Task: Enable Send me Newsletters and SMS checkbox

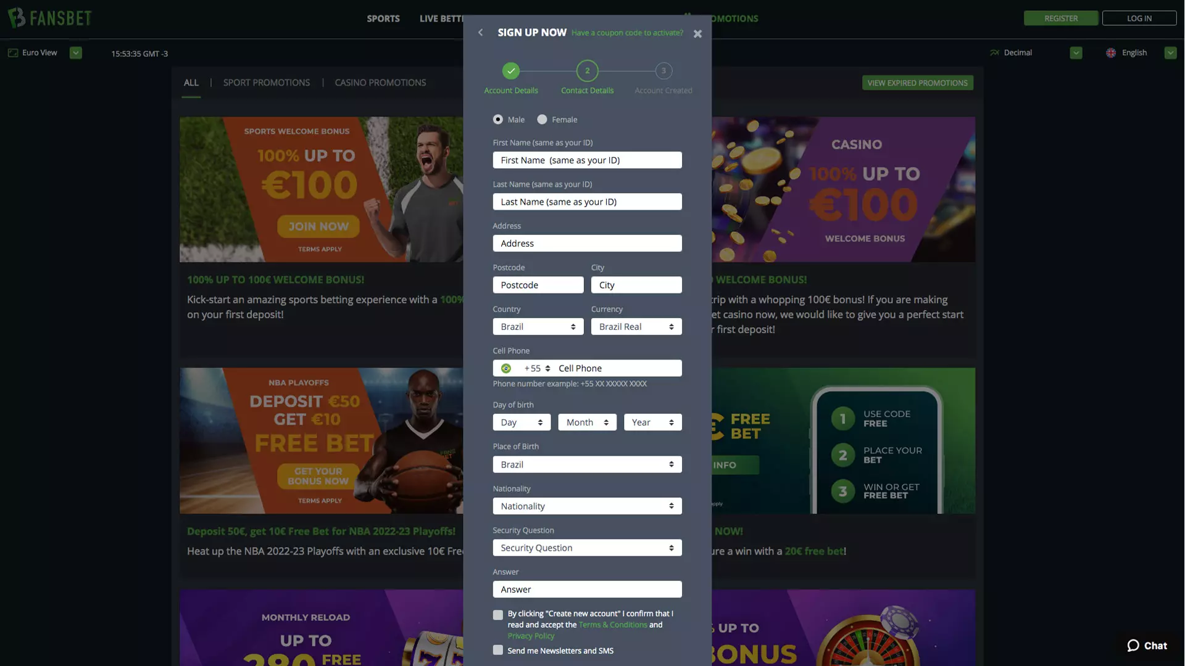Action: 497,650
